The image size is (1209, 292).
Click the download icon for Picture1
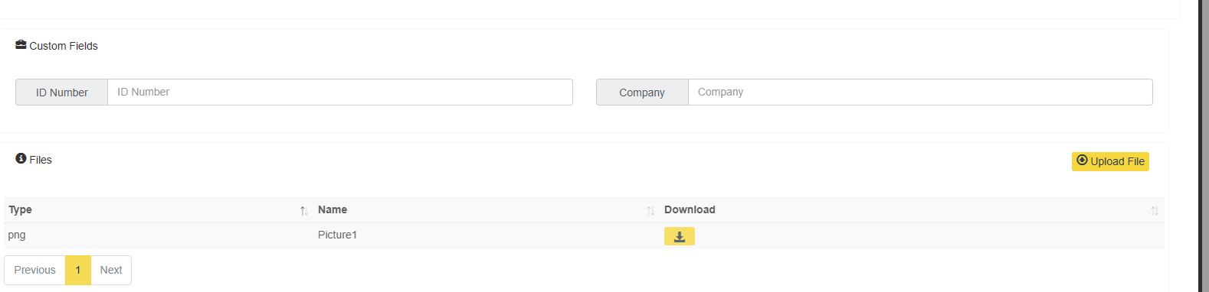pos(679,236)
